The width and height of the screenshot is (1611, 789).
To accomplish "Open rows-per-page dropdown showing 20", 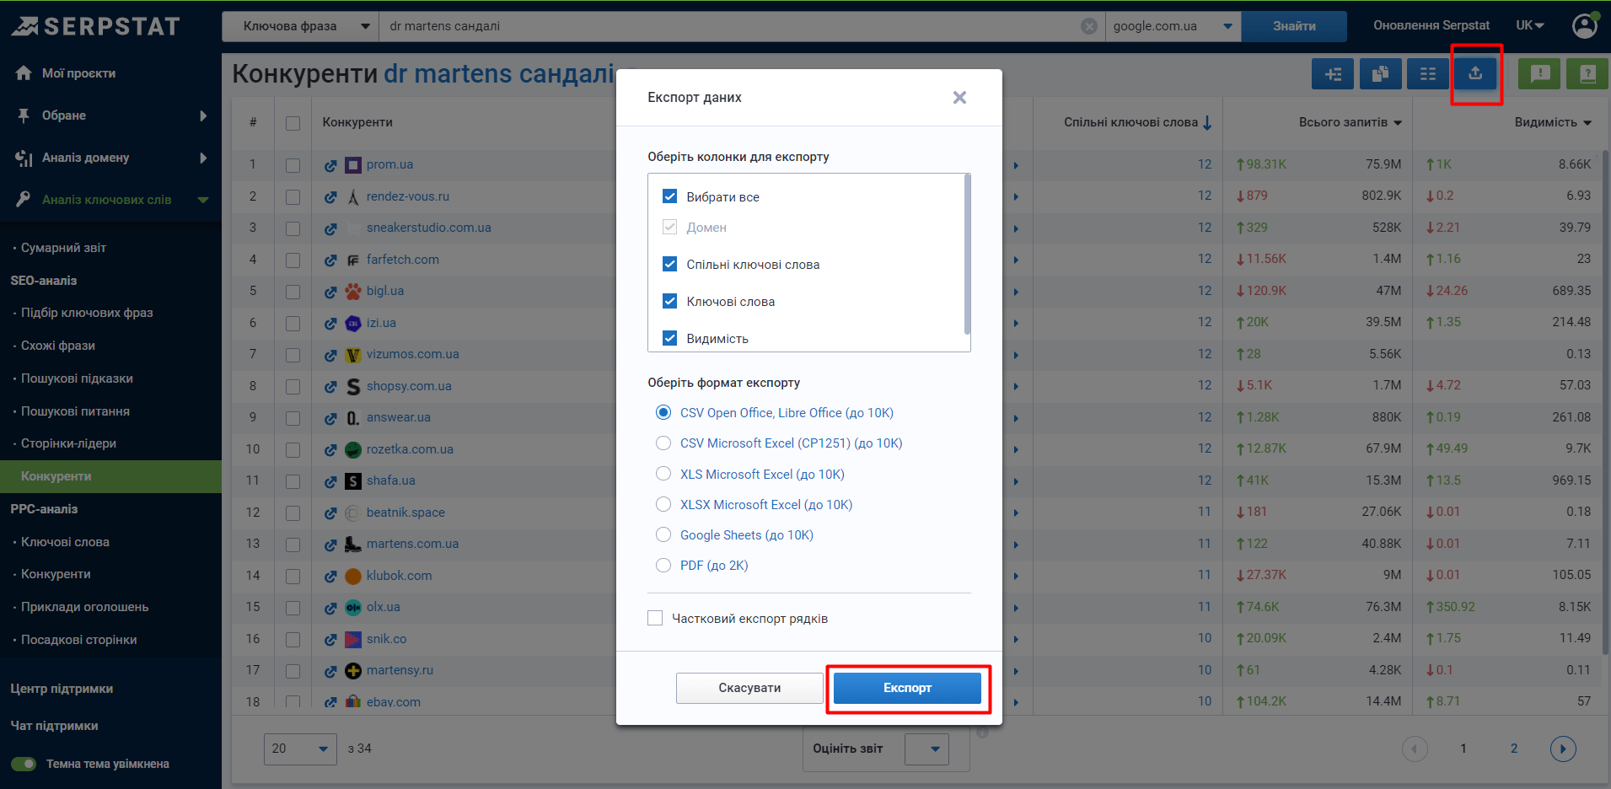I will tap(300, 749).
